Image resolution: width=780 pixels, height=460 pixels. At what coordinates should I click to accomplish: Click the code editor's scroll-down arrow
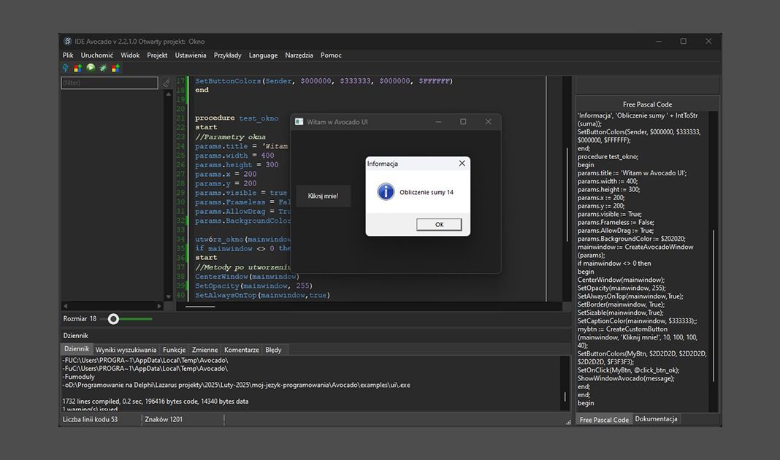(169, 296)
